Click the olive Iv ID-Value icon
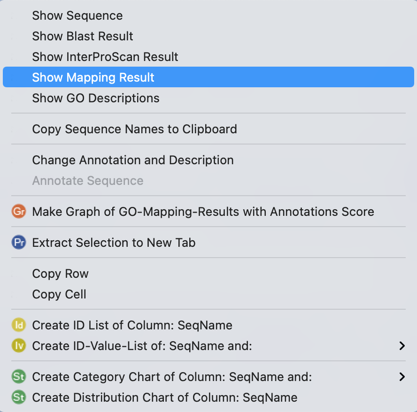 (x=19, y=346)
